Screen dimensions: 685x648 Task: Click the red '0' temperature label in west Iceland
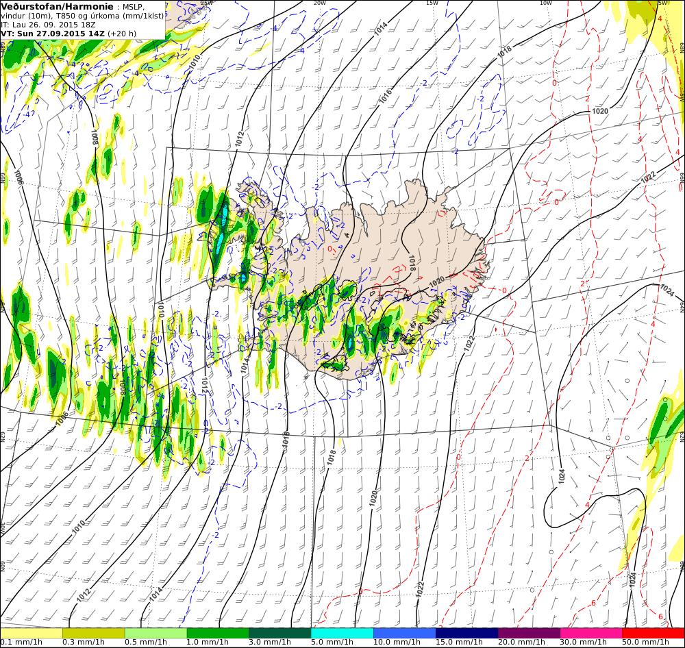point(330,249)
